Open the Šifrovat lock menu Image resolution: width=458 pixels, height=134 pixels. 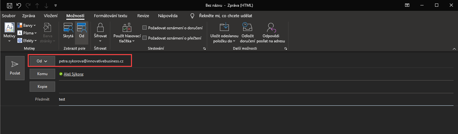100,33
